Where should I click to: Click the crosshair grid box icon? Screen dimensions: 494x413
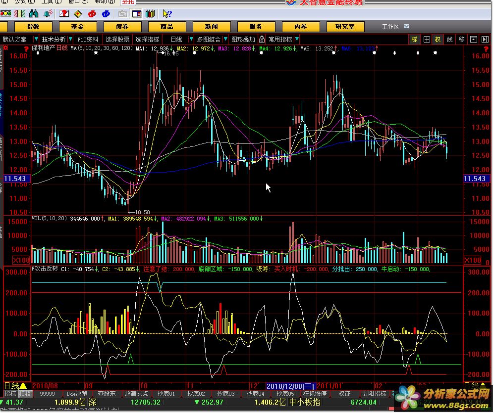[427, 39]
